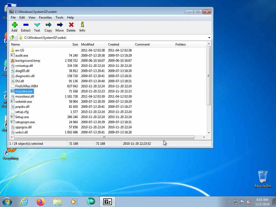
Task: Select the DU.dll file
Action: point(19,81)
